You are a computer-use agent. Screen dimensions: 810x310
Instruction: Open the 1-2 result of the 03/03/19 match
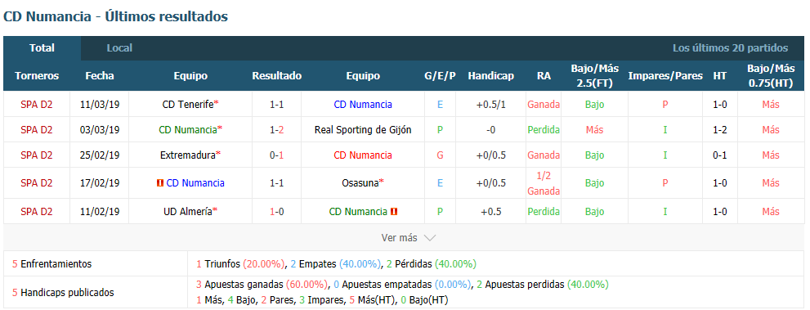(x=277, y=130)
